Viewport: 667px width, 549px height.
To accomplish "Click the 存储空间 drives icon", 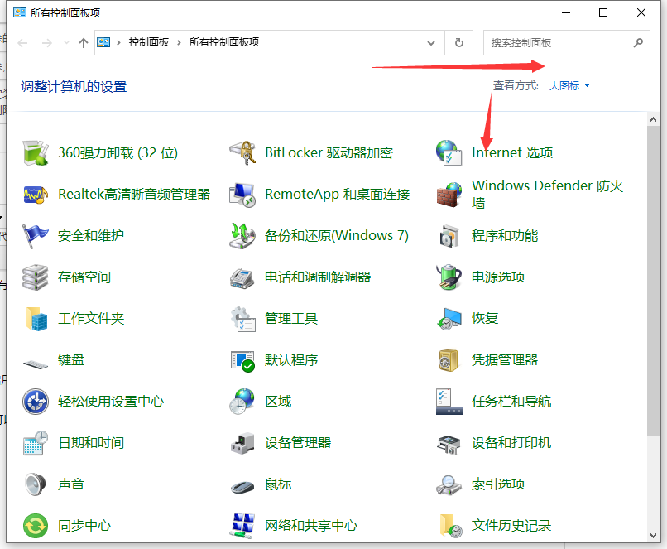I will click(36, 277).
